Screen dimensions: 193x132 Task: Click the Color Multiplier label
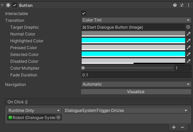25,68
